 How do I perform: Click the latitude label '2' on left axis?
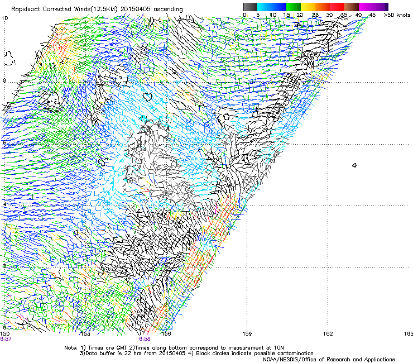(x=4, y=266)
